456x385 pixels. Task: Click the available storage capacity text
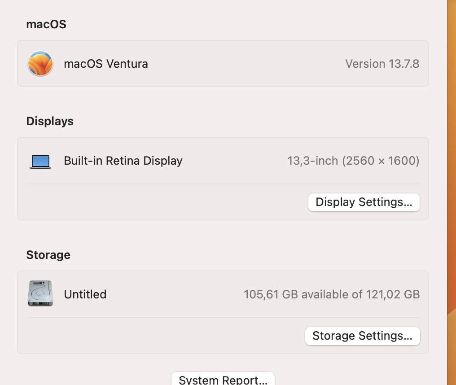click(x=332, y=294)
